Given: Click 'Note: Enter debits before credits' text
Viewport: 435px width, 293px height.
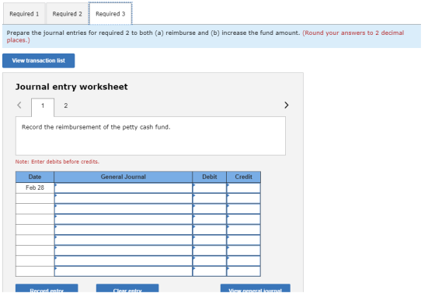Looking at the screenshot, I should [x=57, y=162].
